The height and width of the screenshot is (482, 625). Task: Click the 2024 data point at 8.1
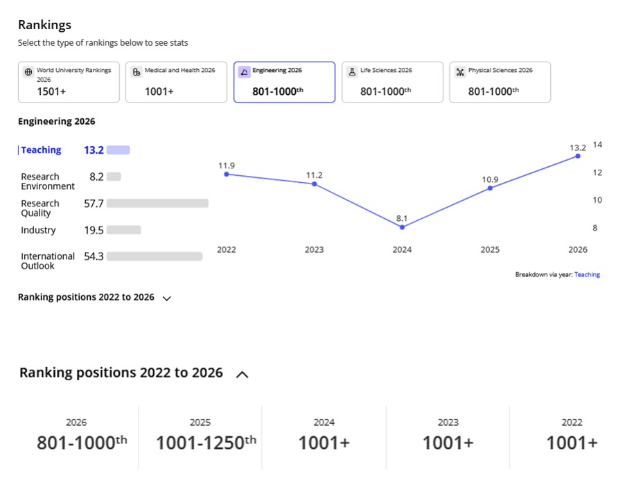coord(402,227)
